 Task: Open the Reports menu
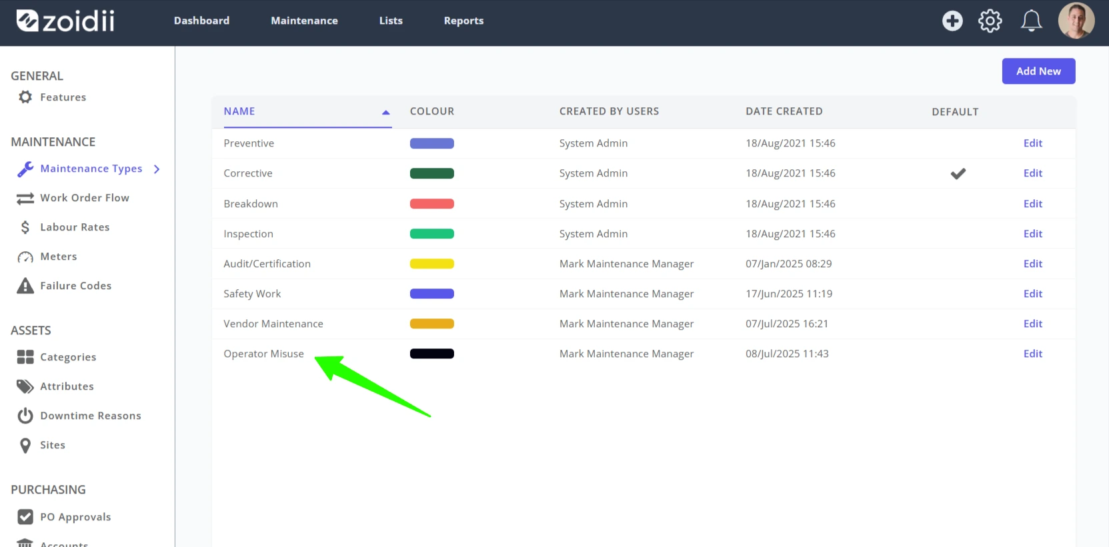pyautogui.click(x=463, y=21)
